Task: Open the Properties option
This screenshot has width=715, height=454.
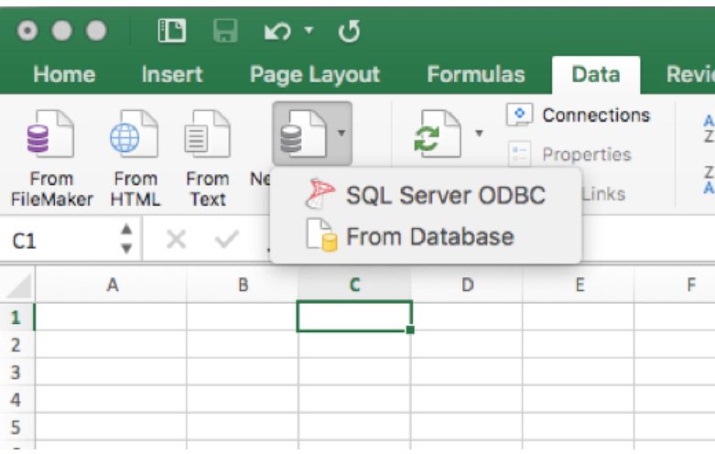Action: point(587,154)
